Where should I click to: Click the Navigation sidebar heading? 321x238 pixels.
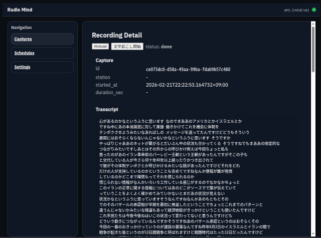(22, 28)
